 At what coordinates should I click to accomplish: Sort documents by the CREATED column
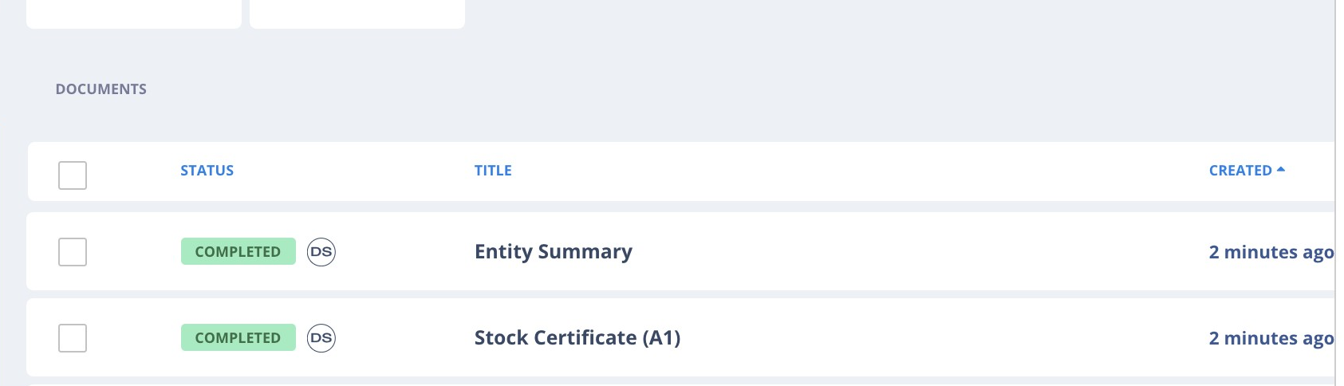(x=1240, y=171)
